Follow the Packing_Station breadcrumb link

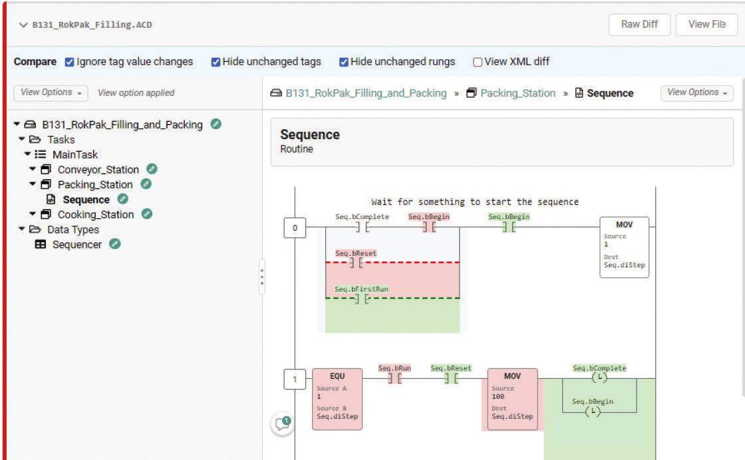[518, 93]
